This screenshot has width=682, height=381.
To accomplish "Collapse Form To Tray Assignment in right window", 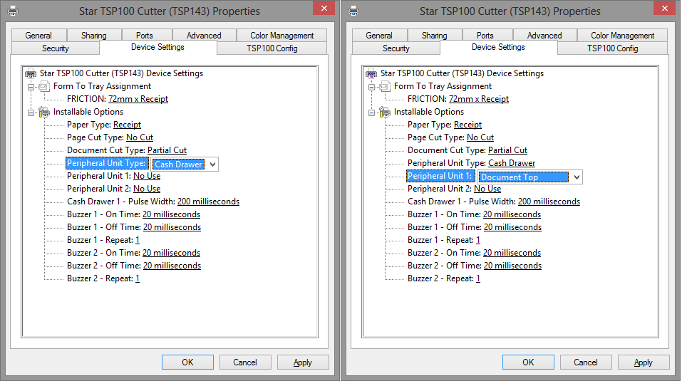I will tap(371, 87).
